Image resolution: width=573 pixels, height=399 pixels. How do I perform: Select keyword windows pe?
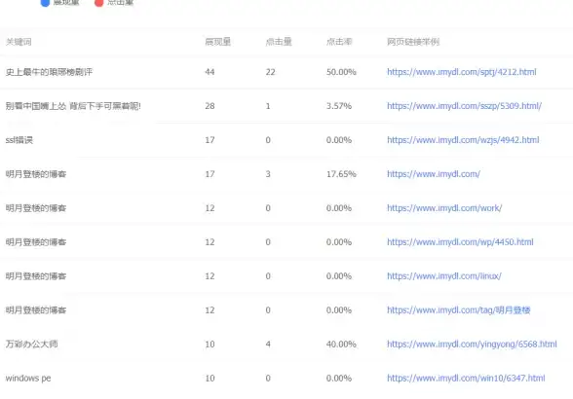click(x=28, y=379)
